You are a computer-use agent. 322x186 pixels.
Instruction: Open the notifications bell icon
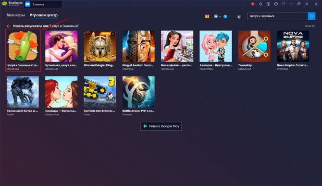(260, 4)
